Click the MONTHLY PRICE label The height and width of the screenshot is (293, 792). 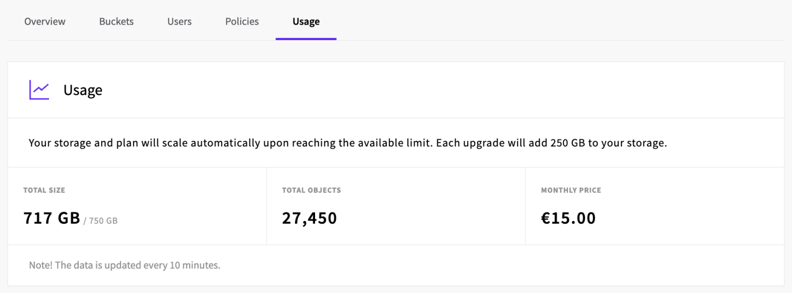point(571,190)
